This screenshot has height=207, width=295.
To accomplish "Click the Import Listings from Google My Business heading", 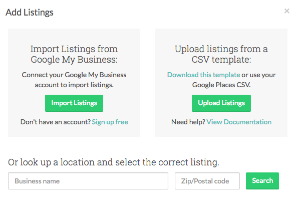I will click(74, 54).
